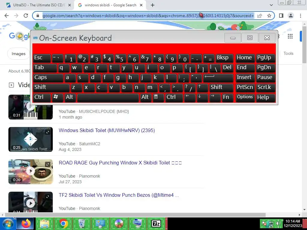The height and width of the screenshot is (230, 307).
Task: Click the context menu key on keyboard
Action: (x=158, y=97)
